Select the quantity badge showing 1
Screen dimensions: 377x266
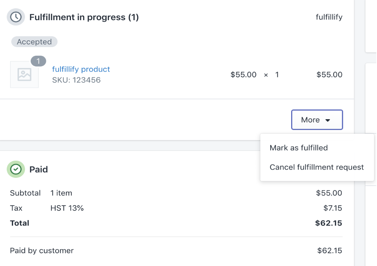pyautogui.click(x=38, y=61)
